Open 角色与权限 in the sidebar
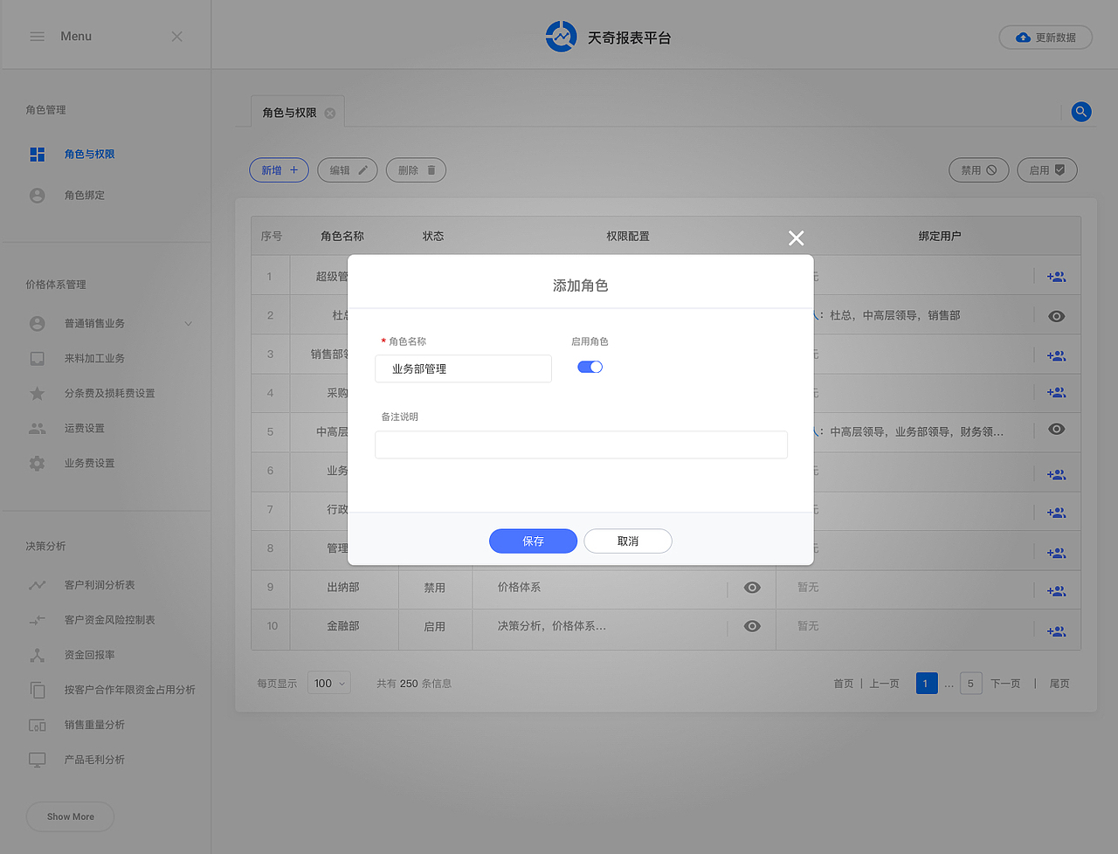 (x=89, y=155)
